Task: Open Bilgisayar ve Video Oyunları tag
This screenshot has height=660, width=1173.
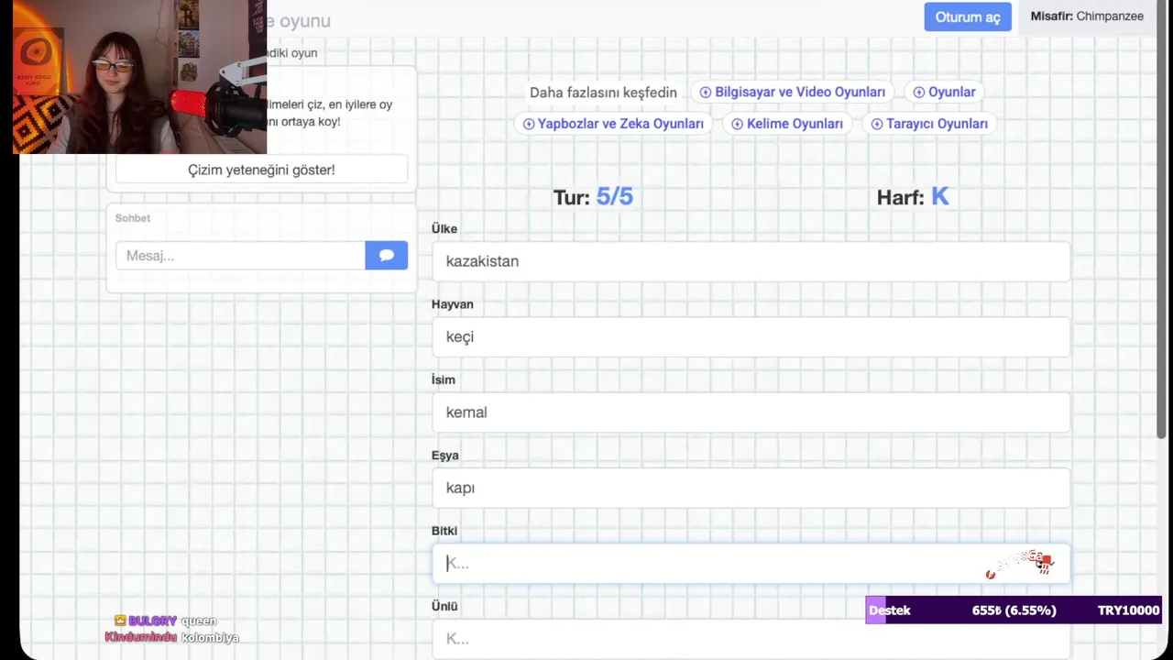Action: click(x=793, y=92)
